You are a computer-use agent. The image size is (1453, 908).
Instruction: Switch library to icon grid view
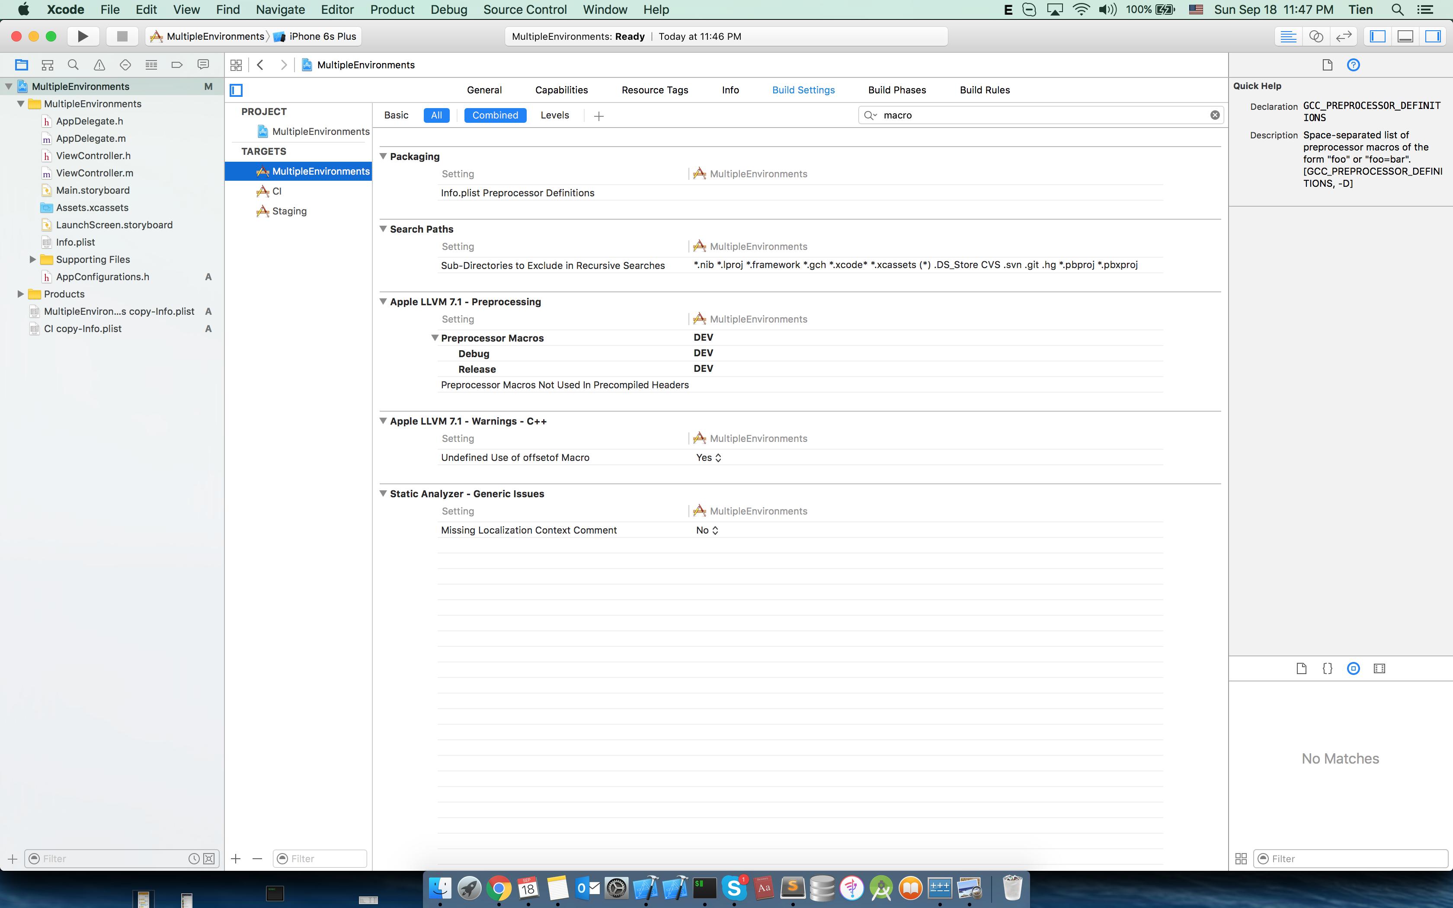coord(1241,859)
